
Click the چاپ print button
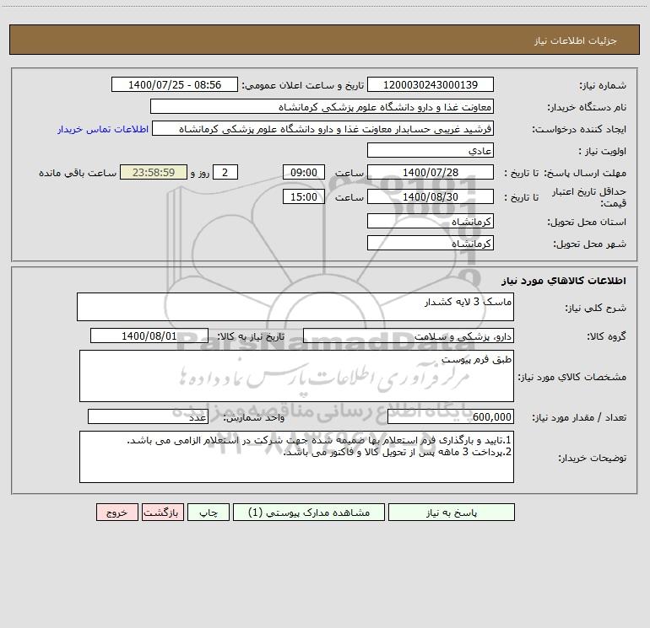pos(209,512)
